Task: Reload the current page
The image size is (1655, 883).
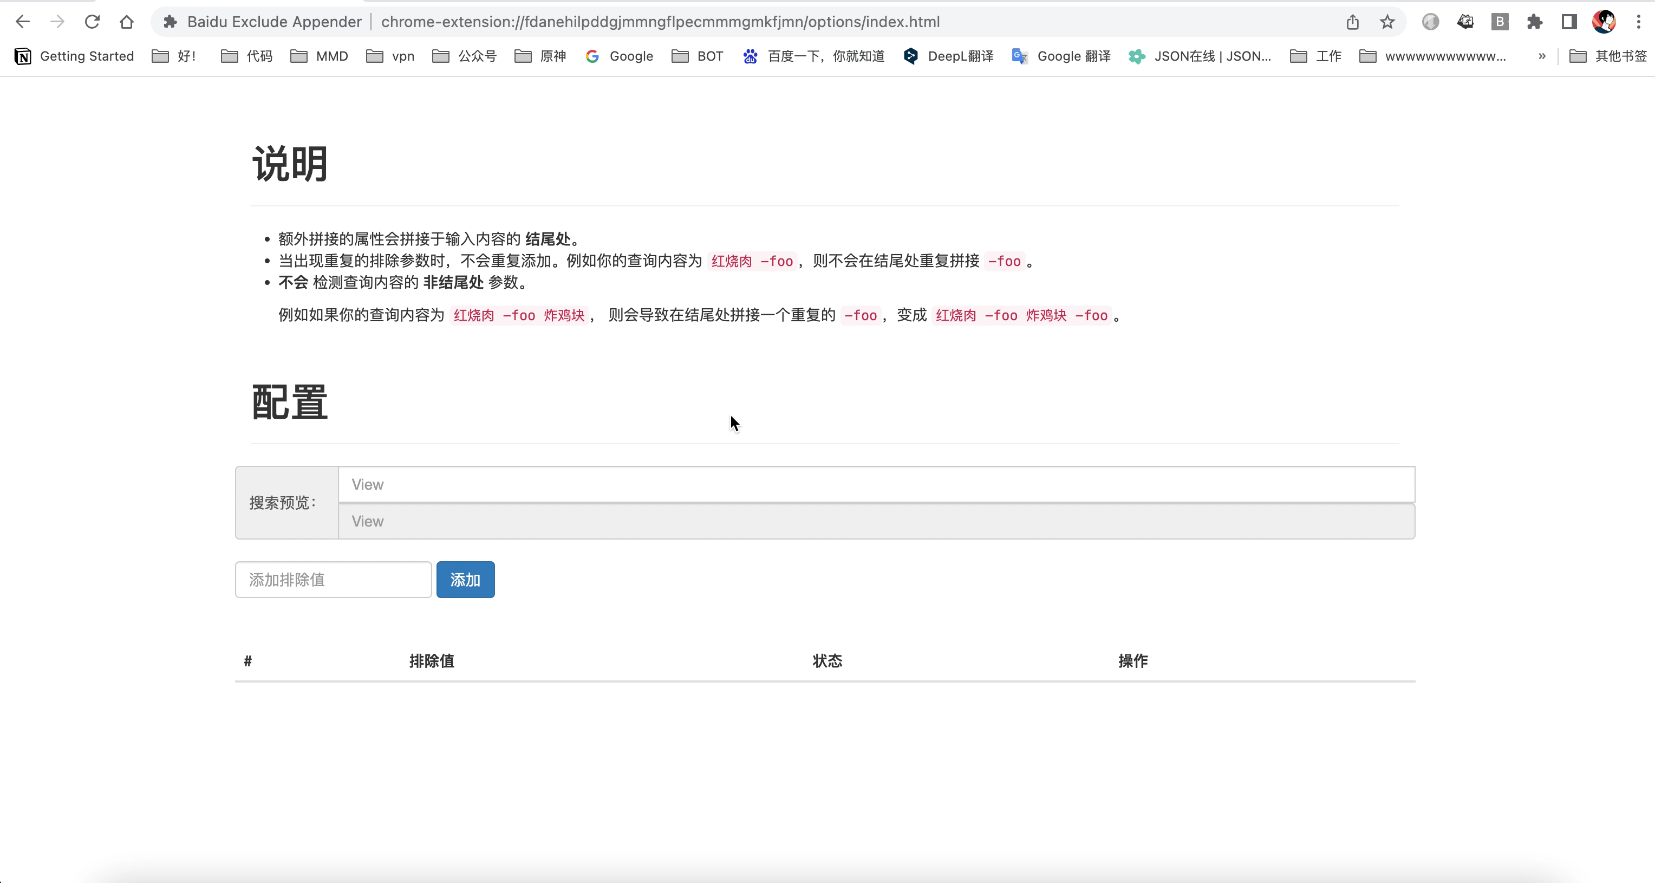Action: [92, 22]
